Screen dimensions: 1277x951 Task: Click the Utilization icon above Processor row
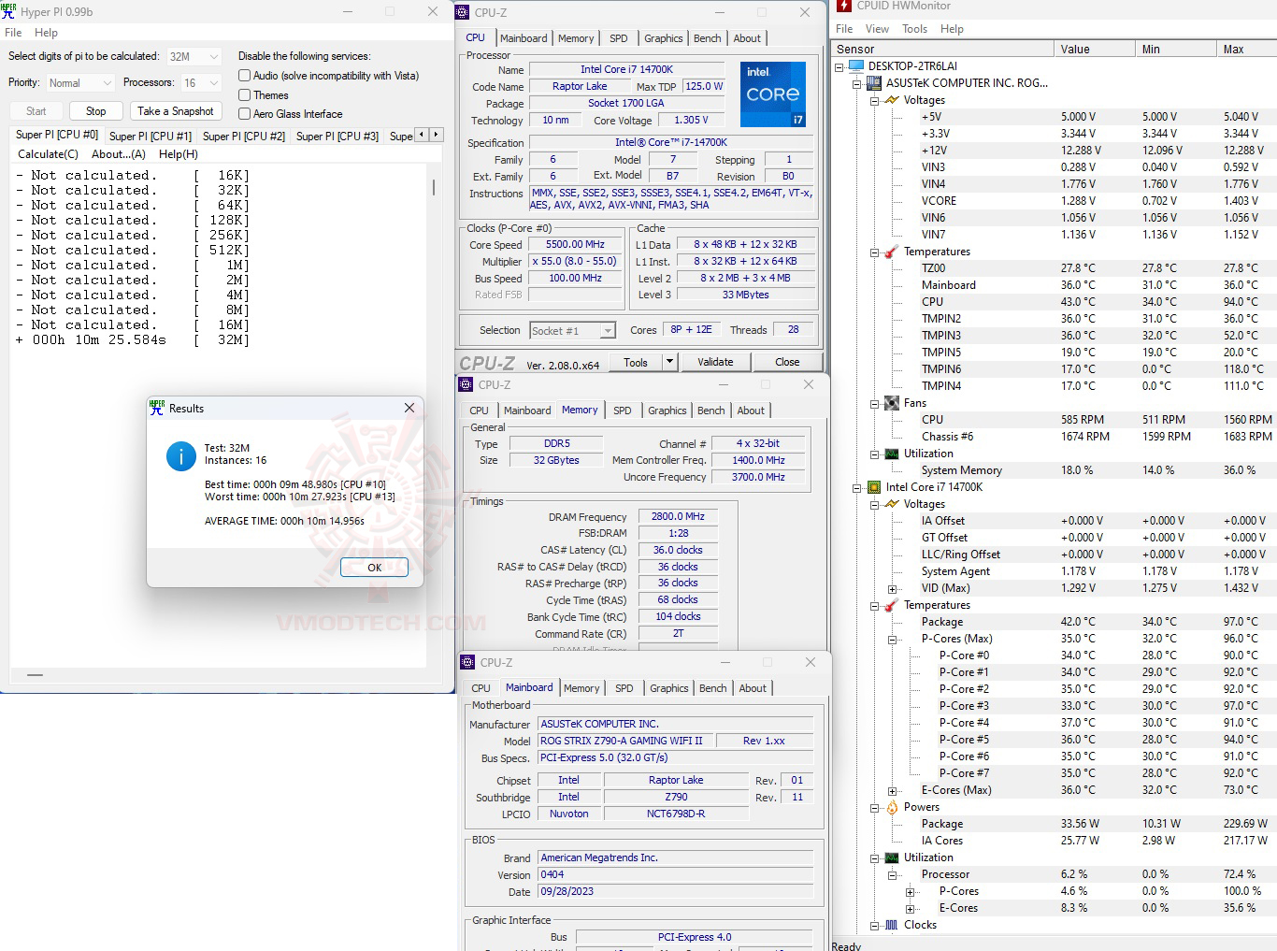click(x=892, y=857)
